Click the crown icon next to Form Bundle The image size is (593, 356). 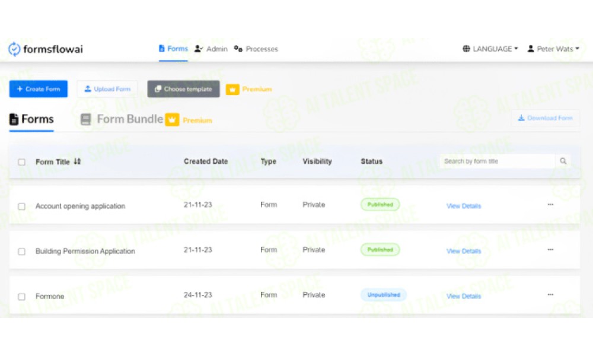pos(172,119)
